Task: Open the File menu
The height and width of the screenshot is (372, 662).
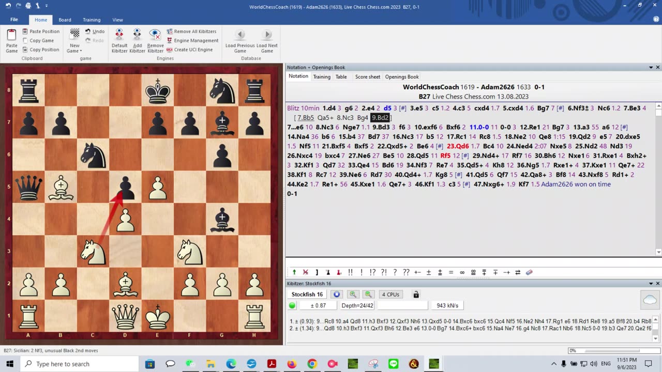Action: (x=14, y=20)
